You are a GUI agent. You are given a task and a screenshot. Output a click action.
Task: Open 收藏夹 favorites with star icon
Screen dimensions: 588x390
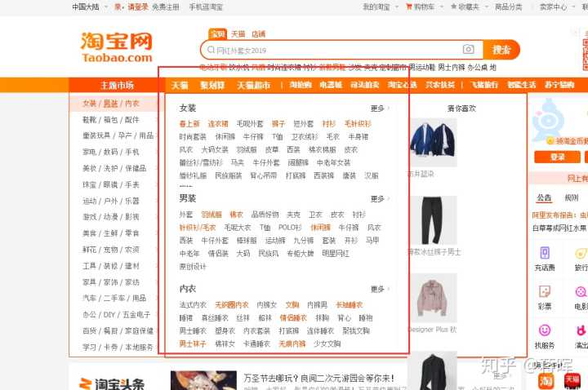465,7
